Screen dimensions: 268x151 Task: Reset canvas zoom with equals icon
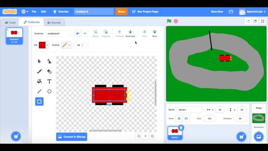click(145, 136)
